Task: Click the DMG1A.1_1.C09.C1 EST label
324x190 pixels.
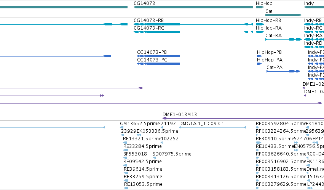Action: pyautogui.click(x=202, y=124)
